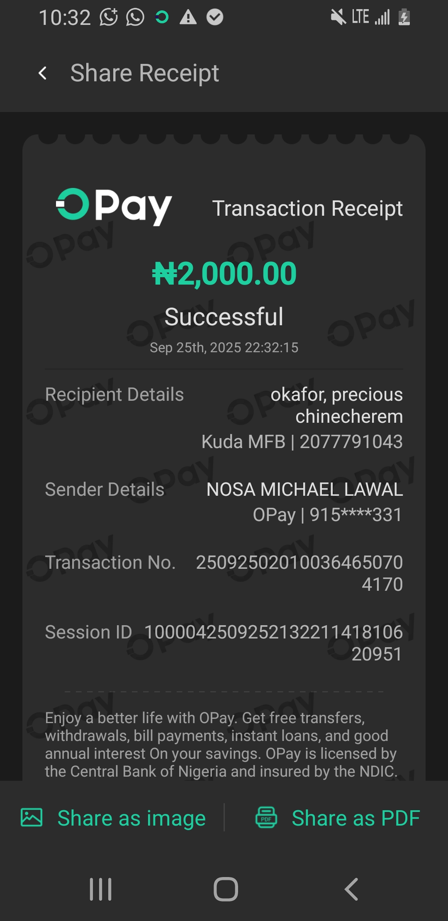448x921 pixels.
Task: Tap the ₦2,000.00 amount
Action: (224, 274)
